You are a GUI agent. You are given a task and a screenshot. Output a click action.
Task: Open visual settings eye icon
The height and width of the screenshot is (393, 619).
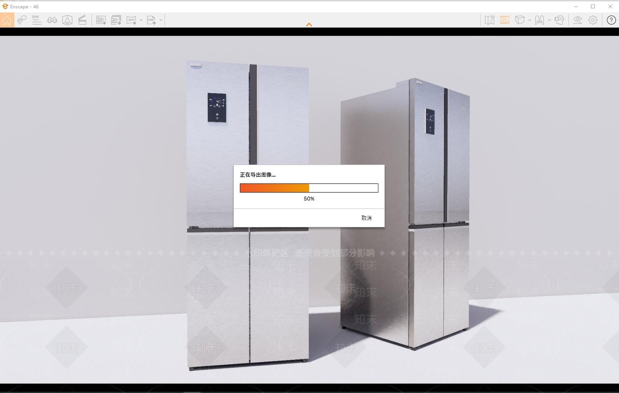[578, 20]
